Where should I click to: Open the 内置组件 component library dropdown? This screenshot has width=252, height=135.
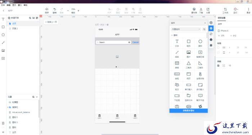[186, 29]
